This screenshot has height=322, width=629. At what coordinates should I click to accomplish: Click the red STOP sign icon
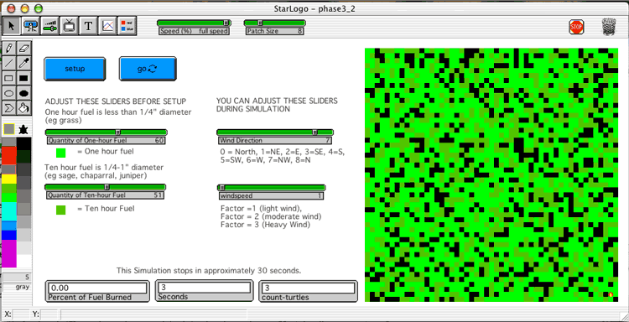[576, 27]
